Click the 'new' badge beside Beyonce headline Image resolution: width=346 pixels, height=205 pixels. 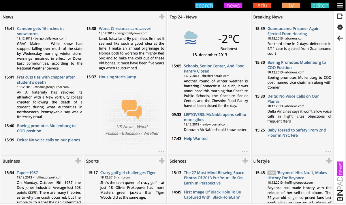272,173
